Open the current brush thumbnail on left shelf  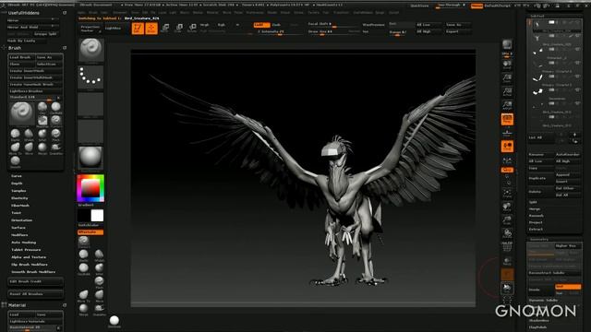pyautogui.click(x=90, y=49)
